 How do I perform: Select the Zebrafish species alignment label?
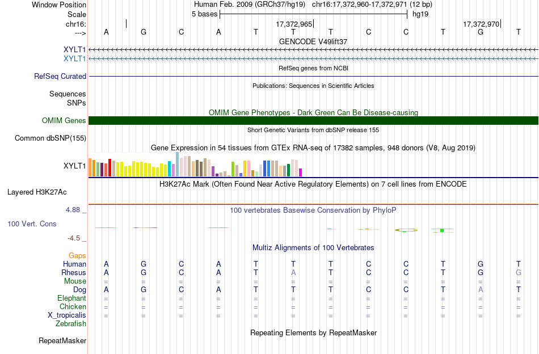pyautogui.click(x=71, y=323)
